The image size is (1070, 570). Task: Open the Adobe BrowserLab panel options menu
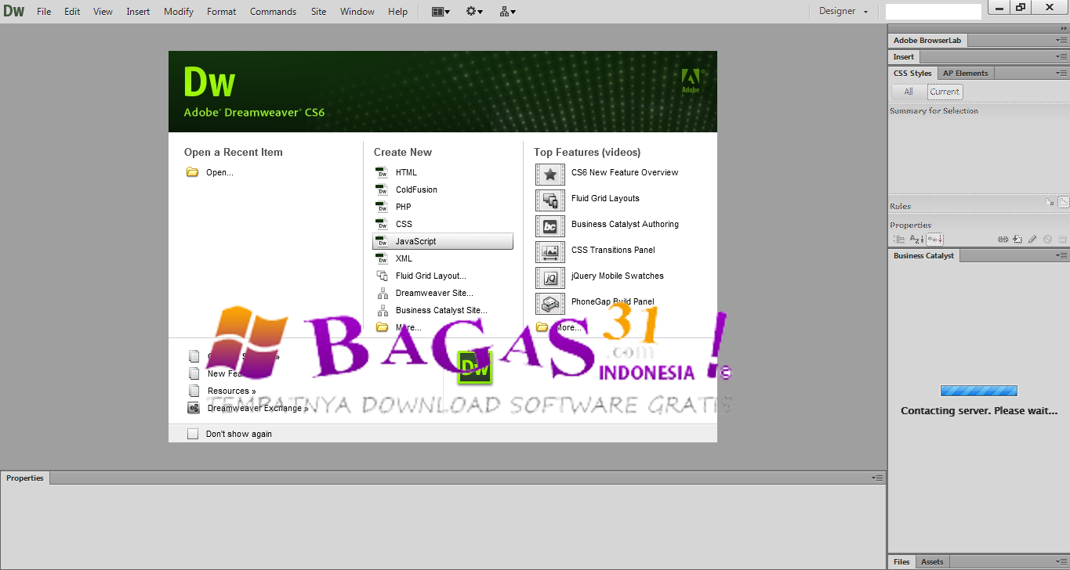tap(1061, 40)
